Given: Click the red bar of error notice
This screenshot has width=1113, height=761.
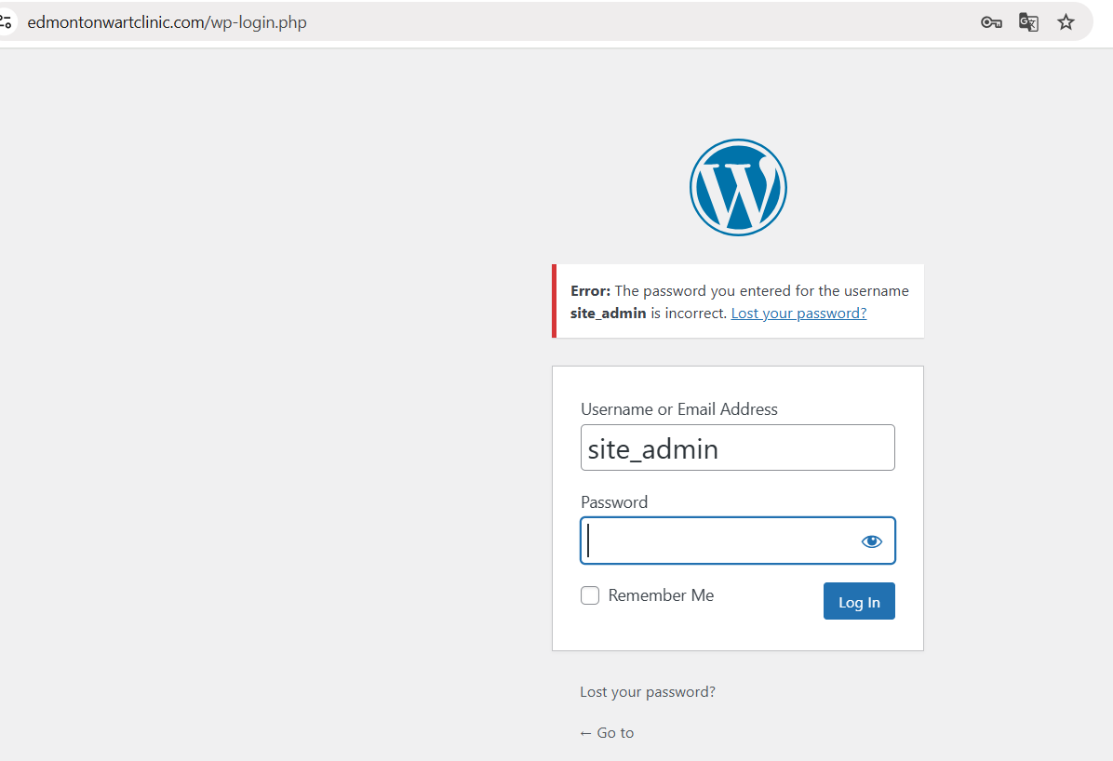Looking at the screenshot, I should [555, 301].
